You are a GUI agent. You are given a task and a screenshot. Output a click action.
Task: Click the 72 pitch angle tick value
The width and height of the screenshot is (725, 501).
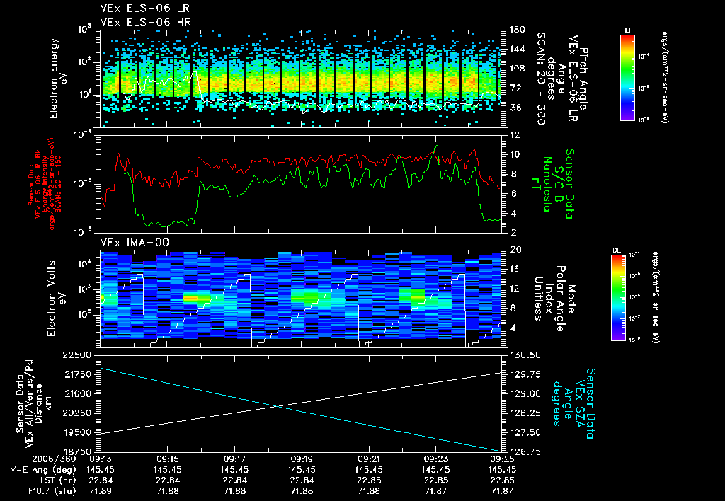tap(515, 88)
